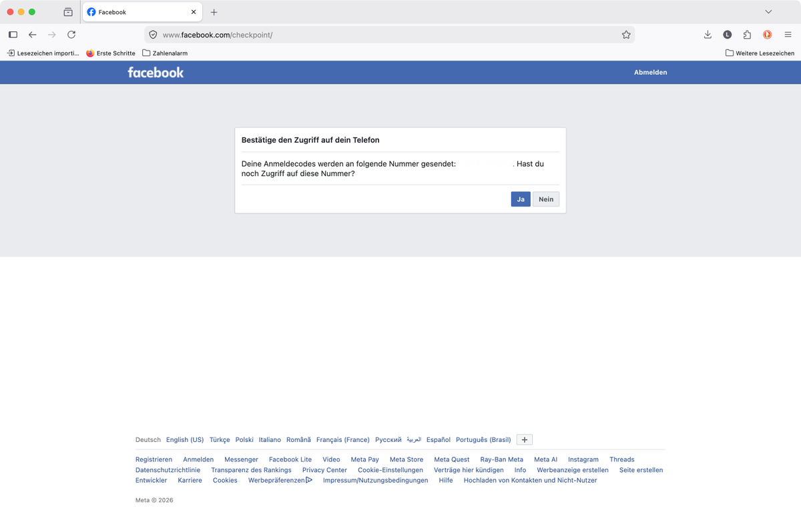801x516 pixels.
Task: Open the downloads panel icon
Action: coord(708,35)
